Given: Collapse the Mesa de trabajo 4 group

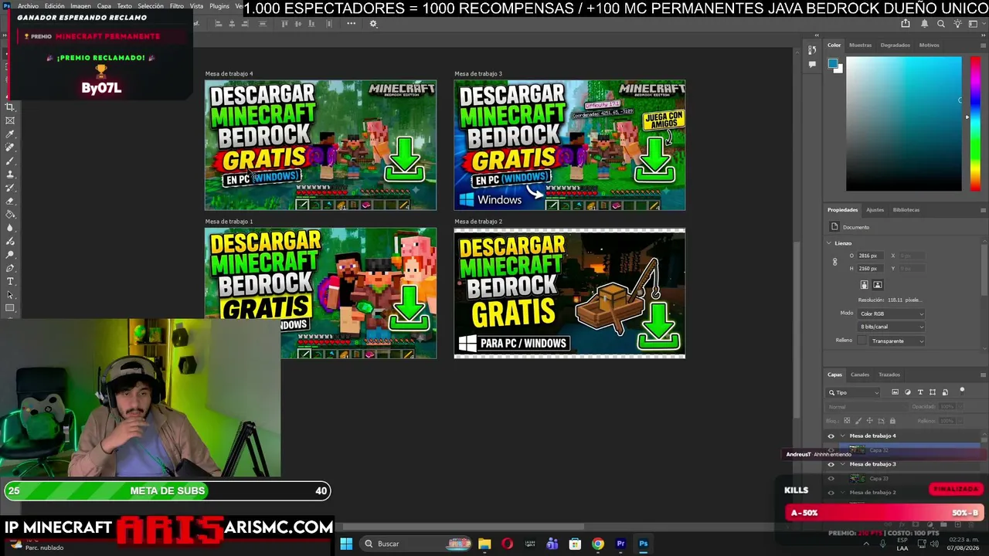Looking at the screenshot, I should [x=843, y=436].
